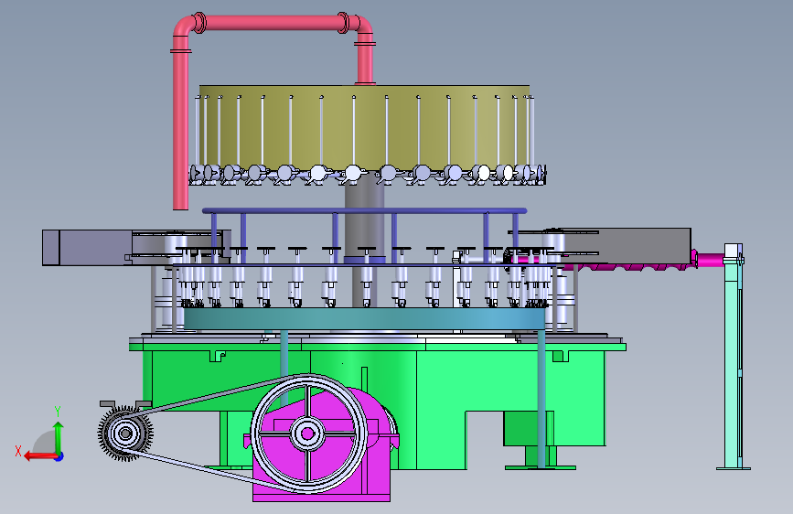Image resolution: width=793 pixels, height=514 pixels.
Task: Select the teal vertical leg on right
Action: click(x=541, y=399)
